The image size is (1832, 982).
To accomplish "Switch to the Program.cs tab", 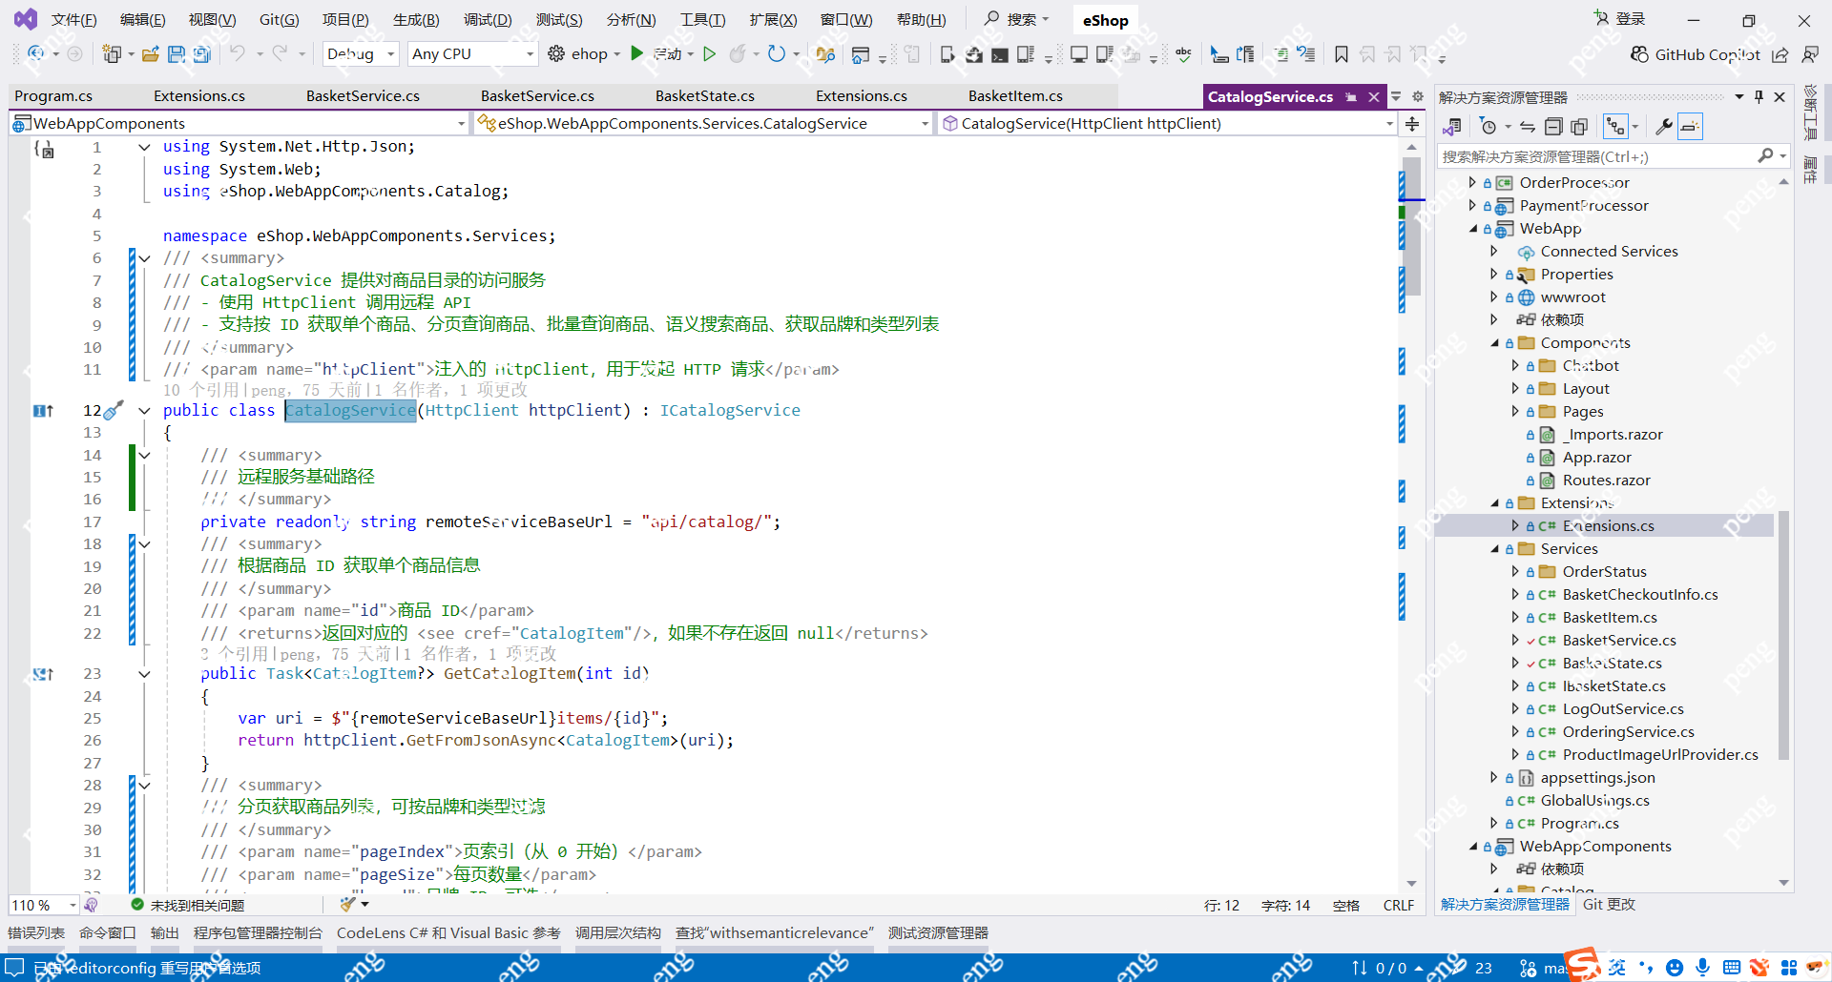I will coord(53,95).
